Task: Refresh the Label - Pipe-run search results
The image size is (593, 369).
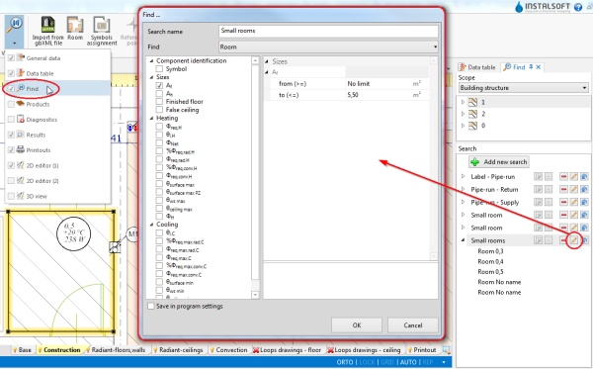Action: [x=584, y=177]
